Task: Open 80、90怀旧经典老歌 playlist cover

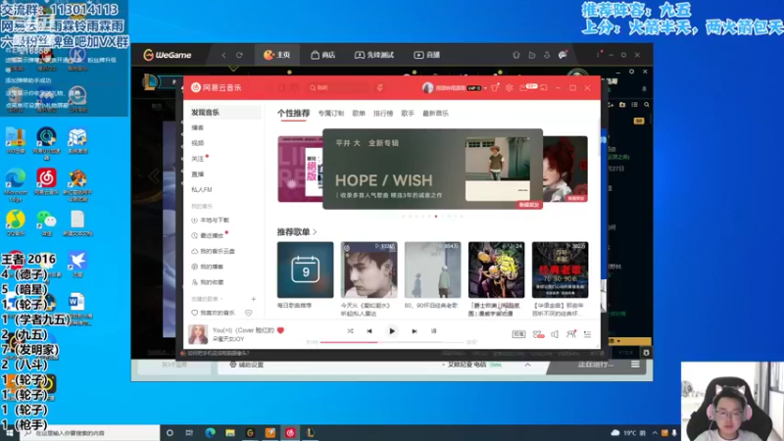Action: point(432,270)
